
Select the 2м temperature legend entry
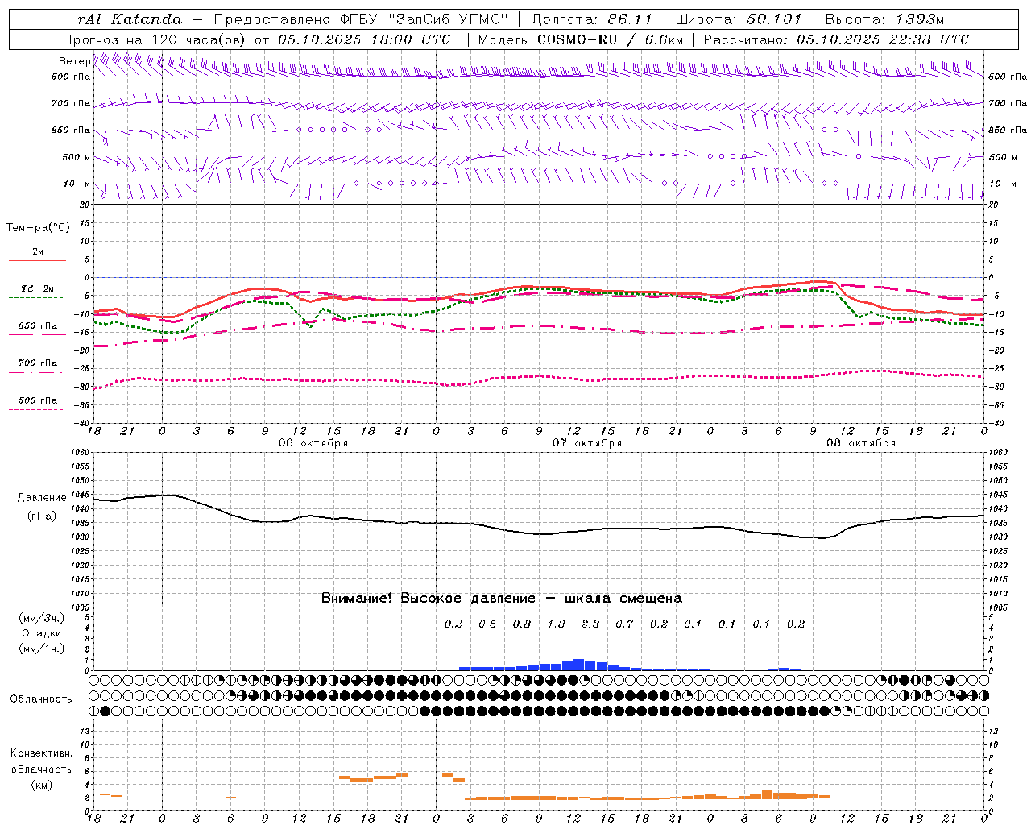[x=38, y=252]
